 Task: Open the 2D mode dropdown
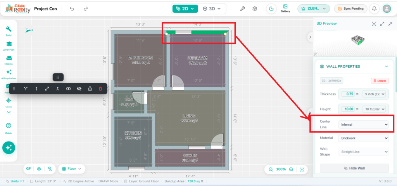185,9
